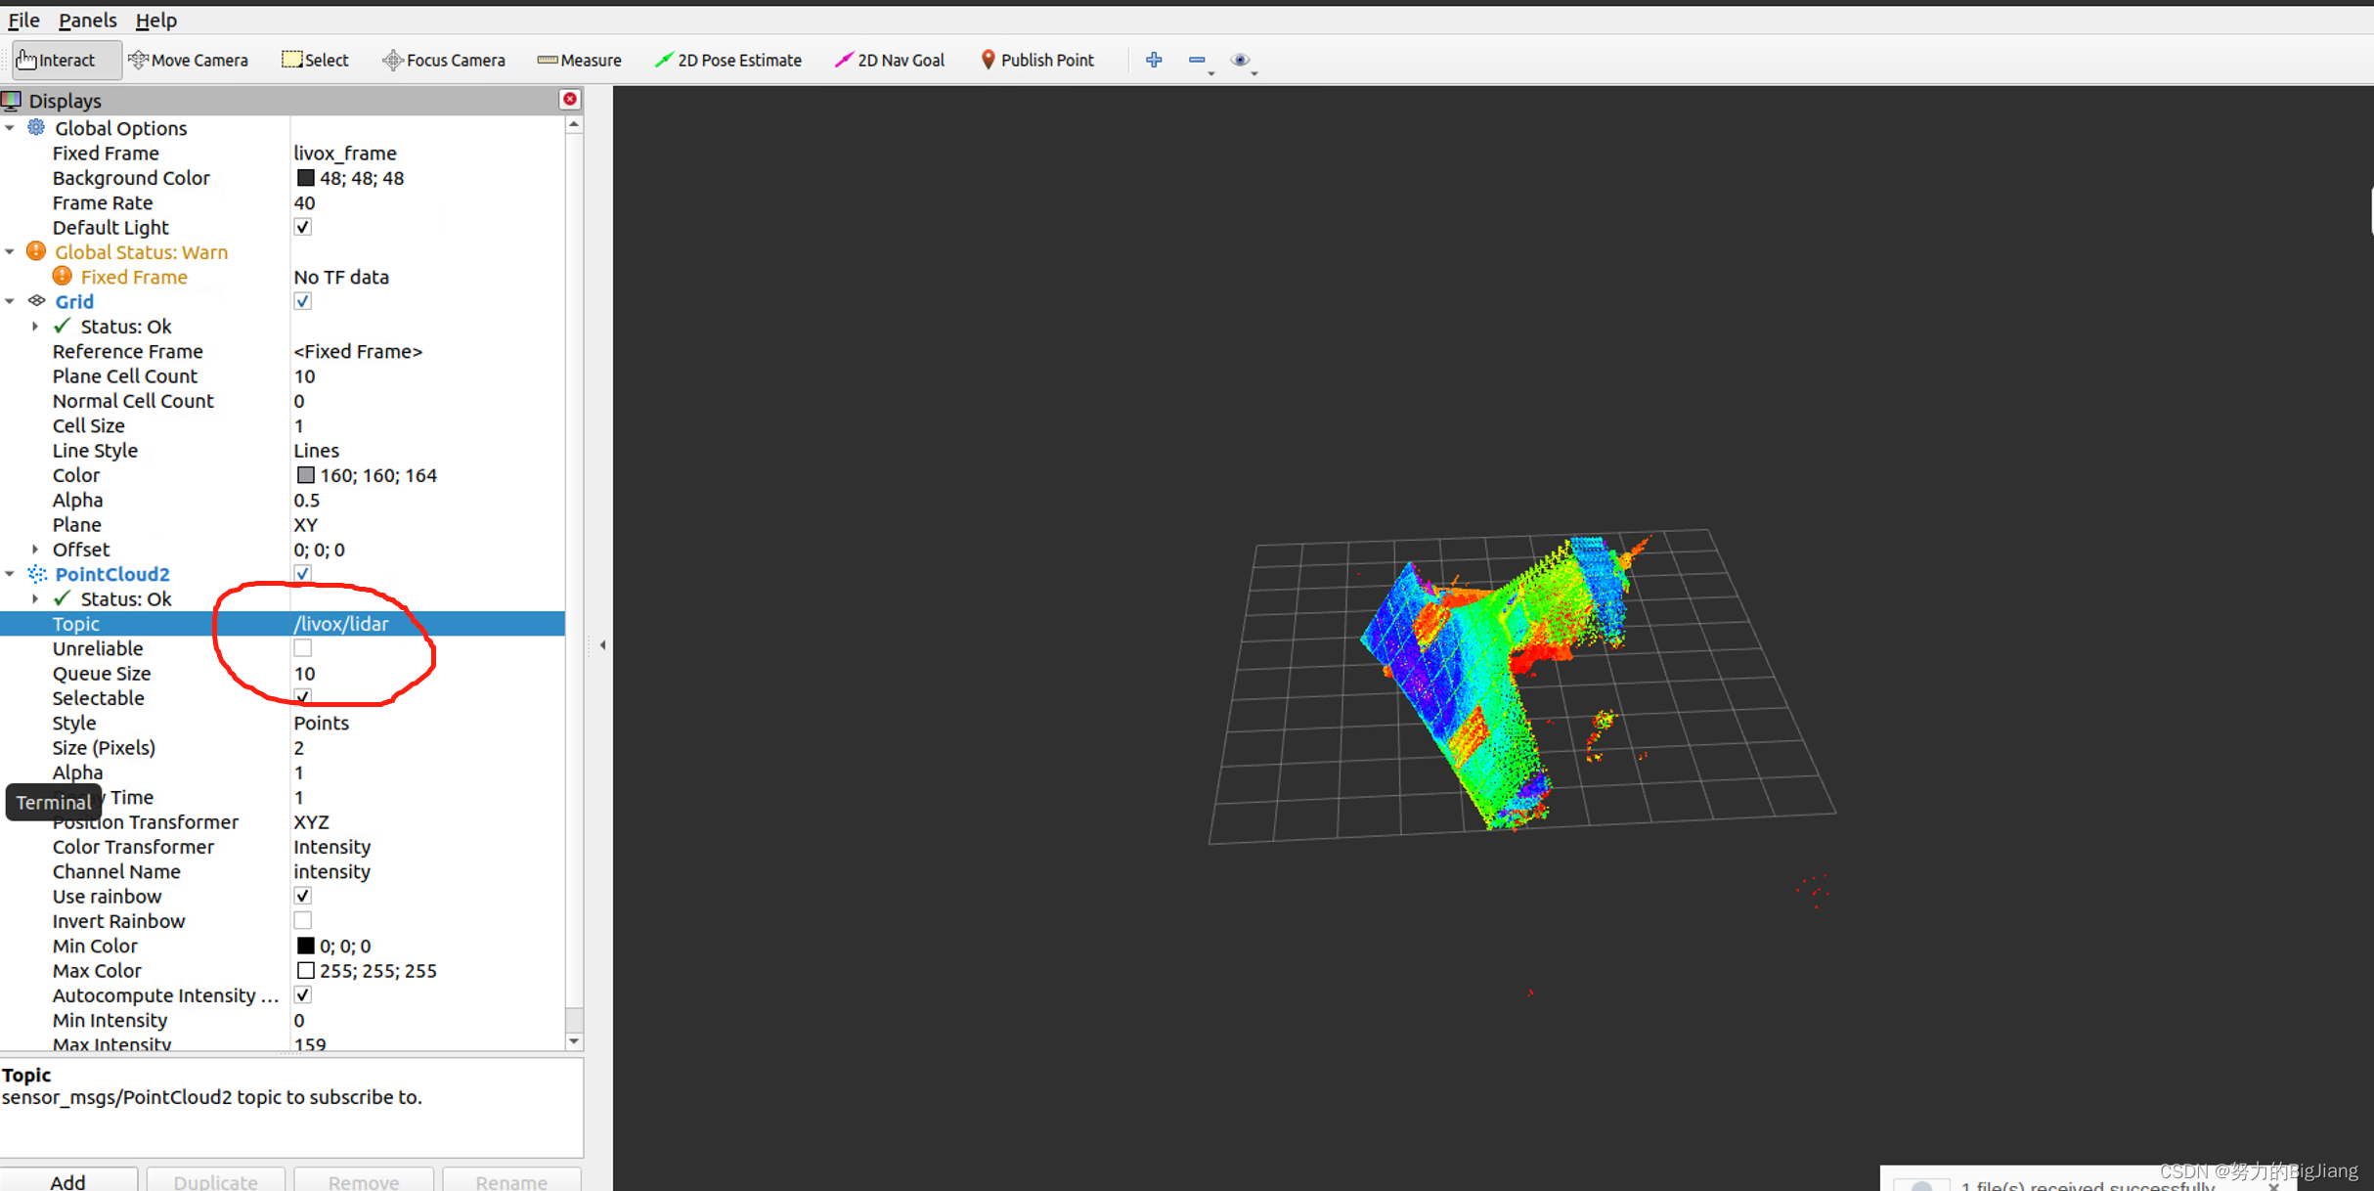
Task: Activate the 2D Pose Estimate tool
Action: coord(728,60)
